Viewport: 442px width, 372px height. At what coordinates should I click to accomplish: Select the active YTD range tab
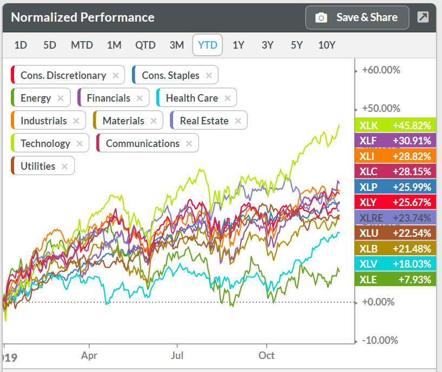(208, 45)
